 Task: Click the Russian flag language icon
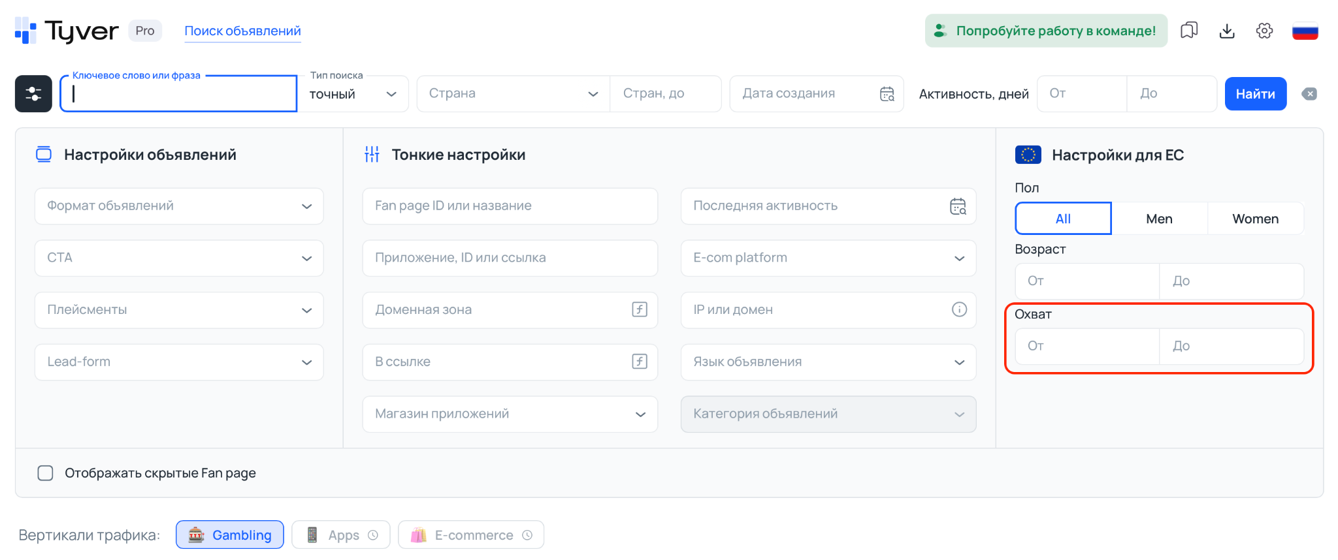pyautogui.click(x=1305, y=31)
